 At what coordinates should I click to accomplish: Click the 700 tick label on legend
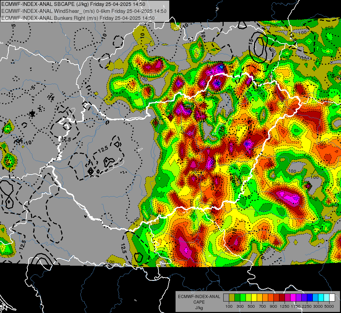263,306
